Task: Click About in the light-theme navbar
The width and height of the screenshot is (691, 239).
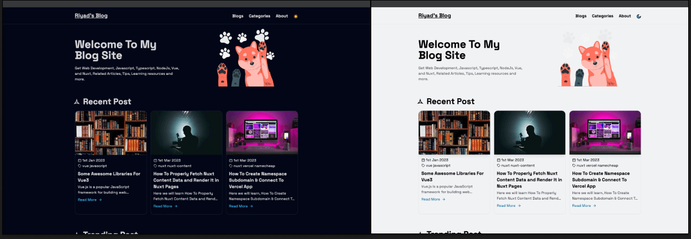Action: (625, 16)
